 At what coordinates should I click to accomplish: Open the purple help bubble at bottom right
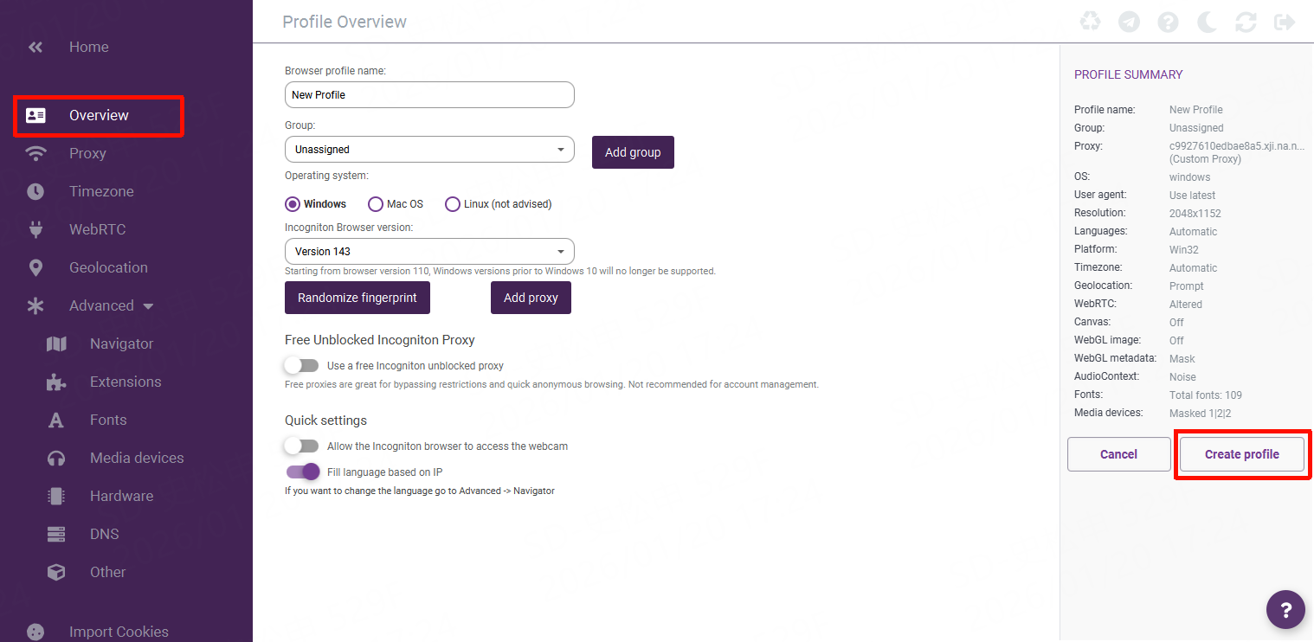1285,610
